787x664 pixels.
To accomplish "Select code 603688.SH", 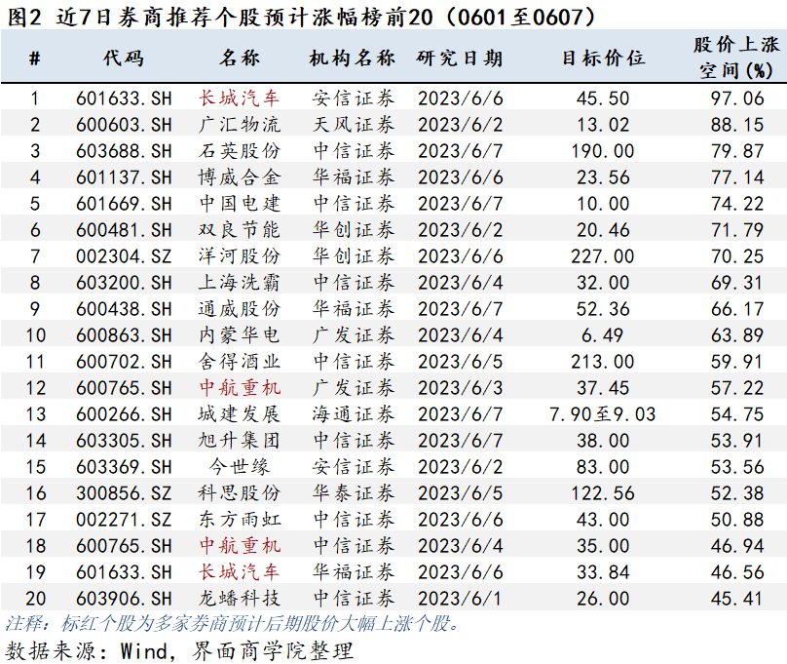I will 124,151.
